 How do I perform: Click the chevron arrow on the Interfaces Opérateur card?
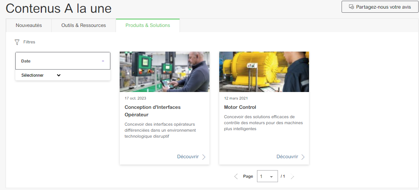click(204, 157)
